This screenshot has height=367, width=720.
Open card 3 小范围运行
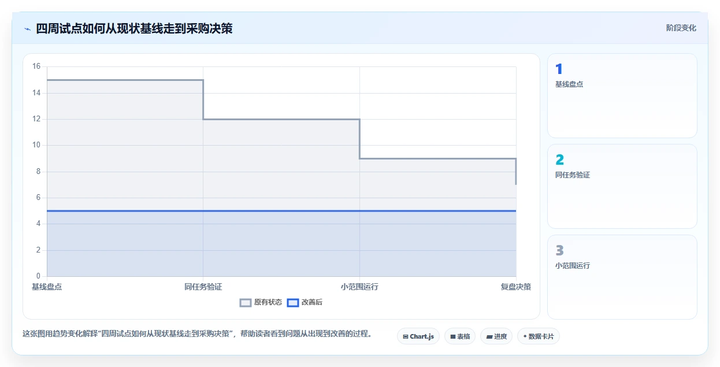pyautogui.click(x=622, y=277)
